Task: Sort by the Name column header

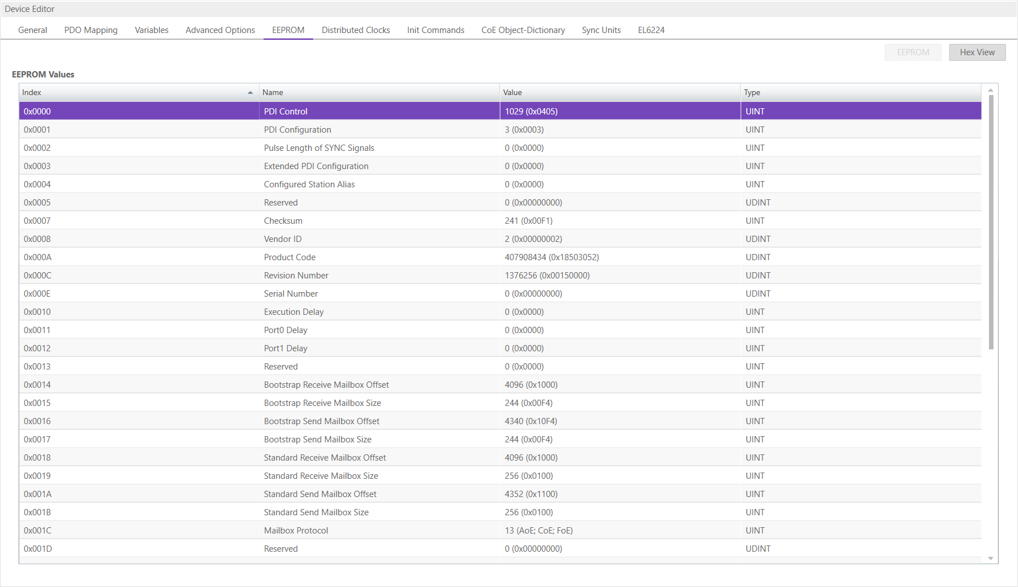Action: [379, 93]
